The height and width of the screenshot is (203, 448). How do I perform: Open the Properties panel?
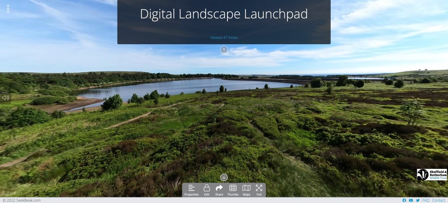(191, 190)
